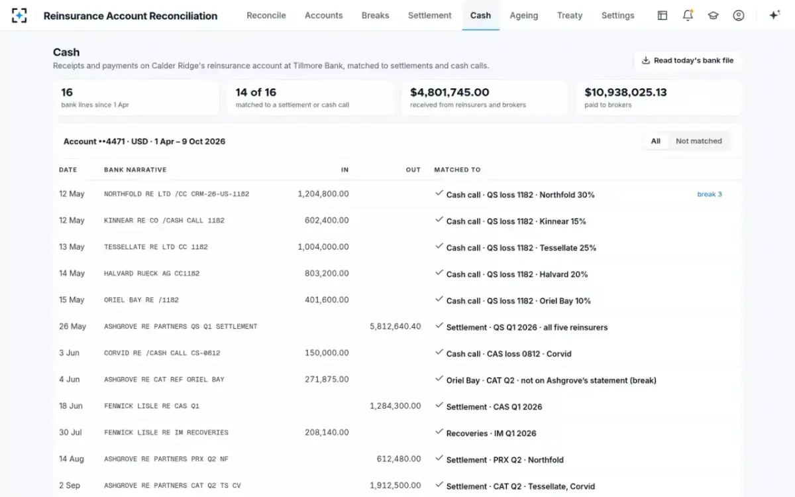Viewport: 795px width, 497px height.
Task: Click matched checkmark on Oriel Bay 10% row
Action: pos(439,300)
